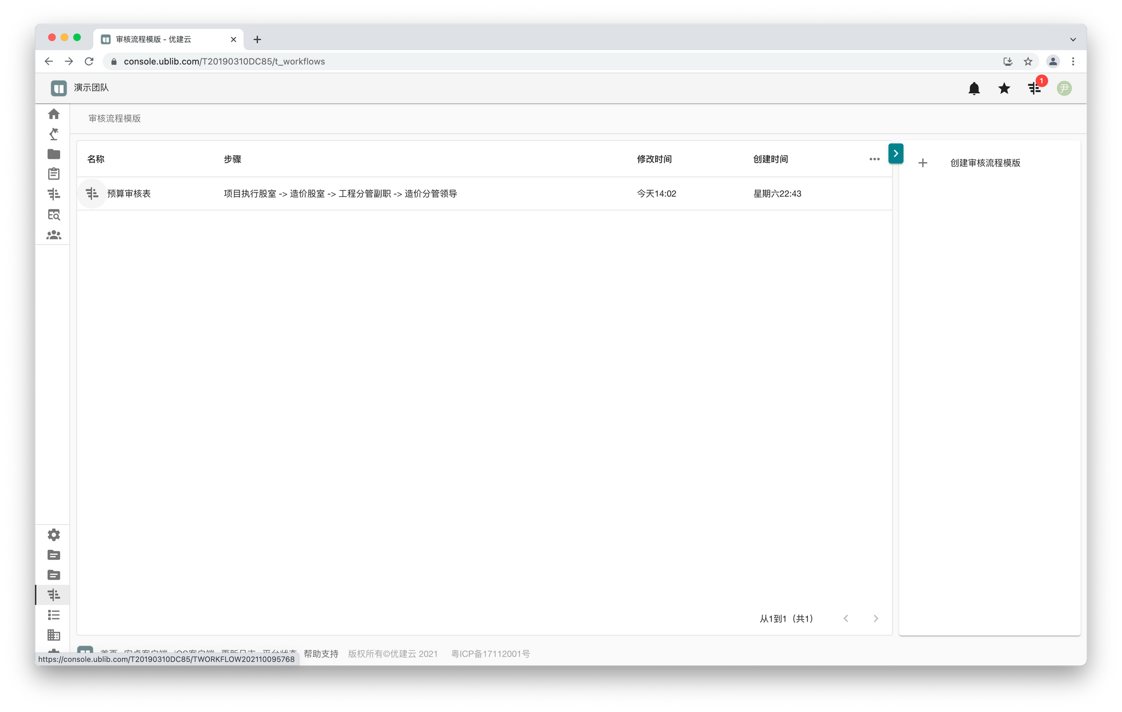This screenshot has width=1122, height=712.
Task: Click the 帮助支持 footer link
Action: coord(321,654)
